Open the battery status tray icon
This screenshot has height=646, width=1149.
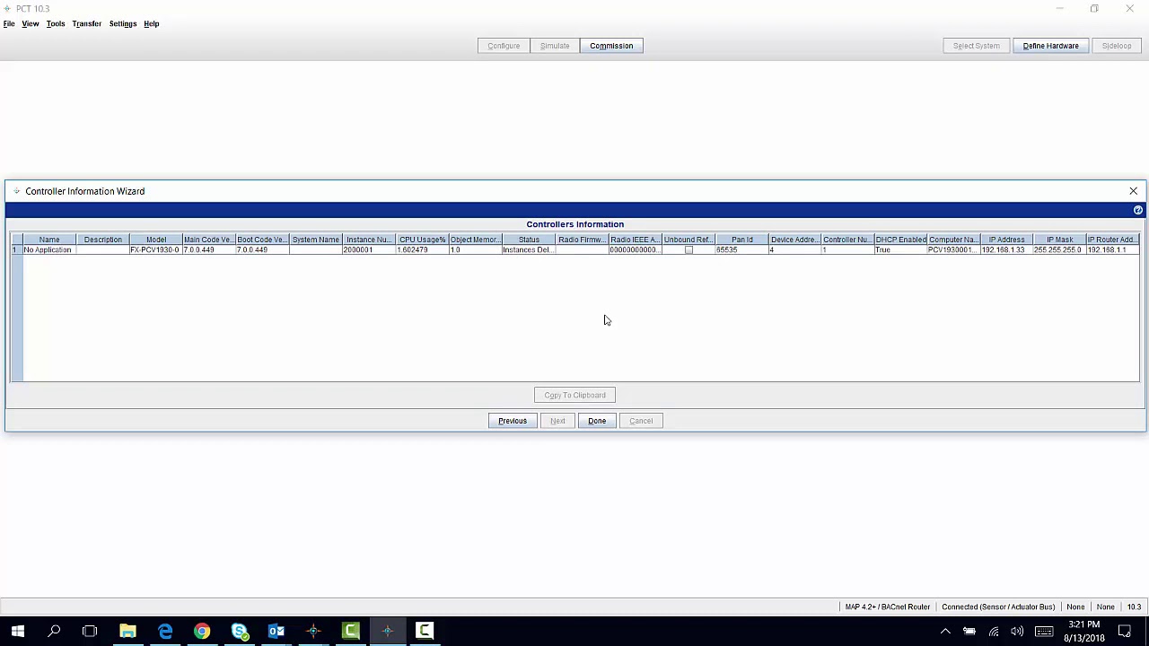point(969,632)
